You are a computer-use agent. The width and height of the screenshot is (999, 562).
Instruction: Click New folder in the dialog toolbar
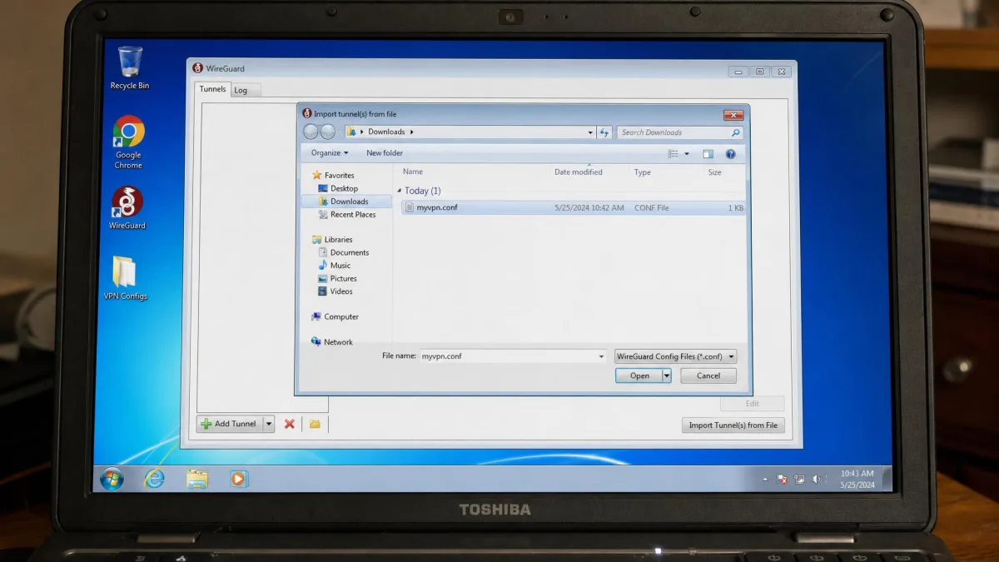point(385,153)
